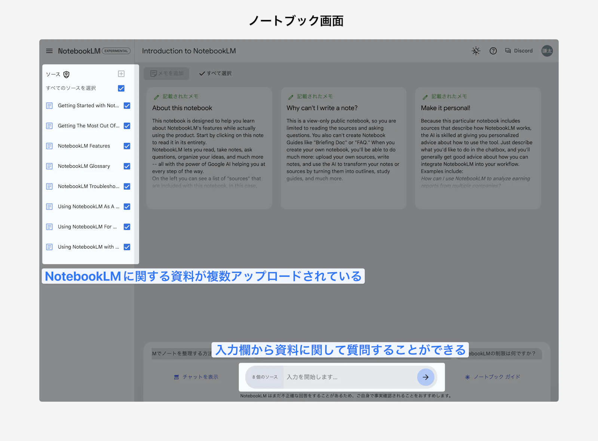Click チャットを表示 to show chat
This screenshot has width=598, height=441.
196,377
